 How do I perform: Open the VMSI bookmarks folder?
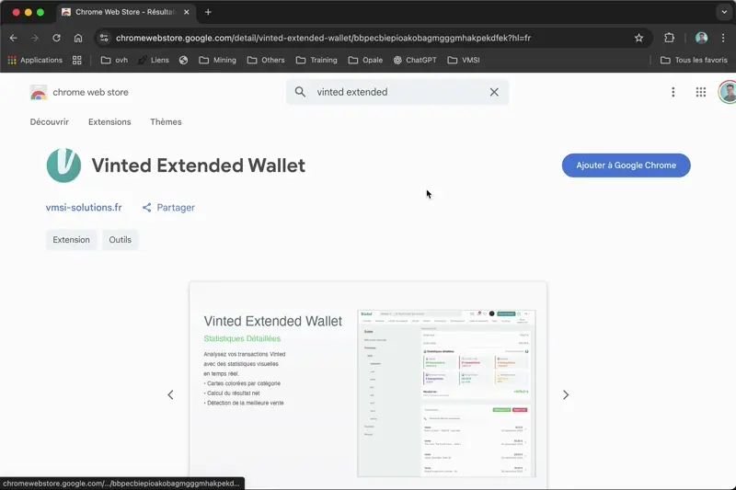(465, 60)
